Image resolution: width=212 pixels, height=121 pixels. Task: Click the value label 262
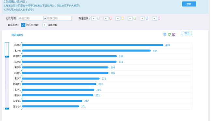100,84
